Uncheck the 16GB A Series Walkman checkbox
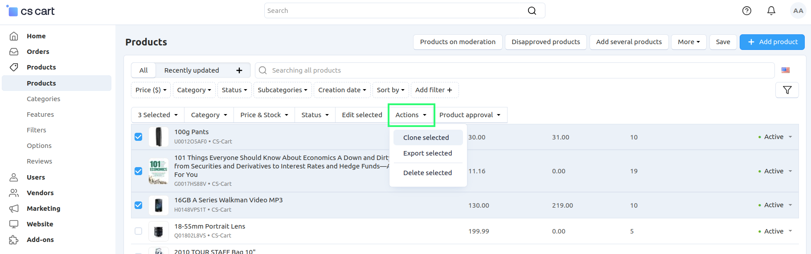 [x=139, y=205]
